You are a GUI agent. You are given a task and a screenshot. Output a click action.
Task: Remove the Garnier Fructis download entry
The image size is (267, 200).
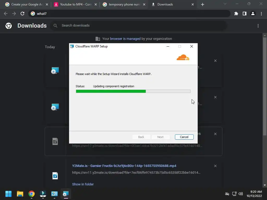pyautogui.click(x=215, y=166)
